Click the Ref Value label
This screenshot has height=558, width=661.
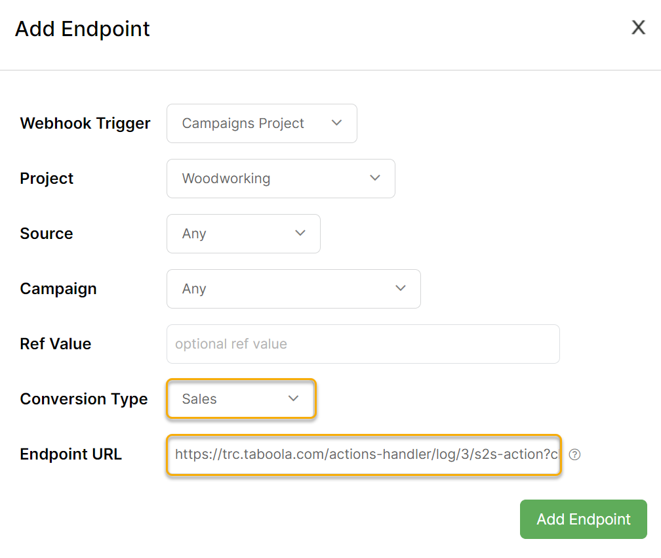point(56,344)
